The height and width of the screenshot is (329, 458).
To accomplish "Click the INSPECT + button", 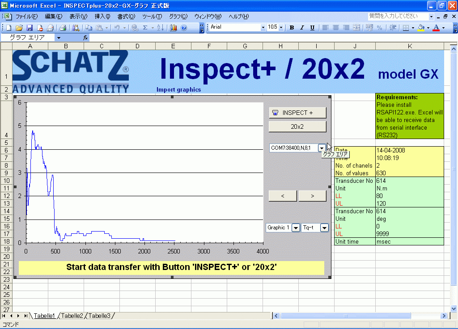I will [297, 113].
